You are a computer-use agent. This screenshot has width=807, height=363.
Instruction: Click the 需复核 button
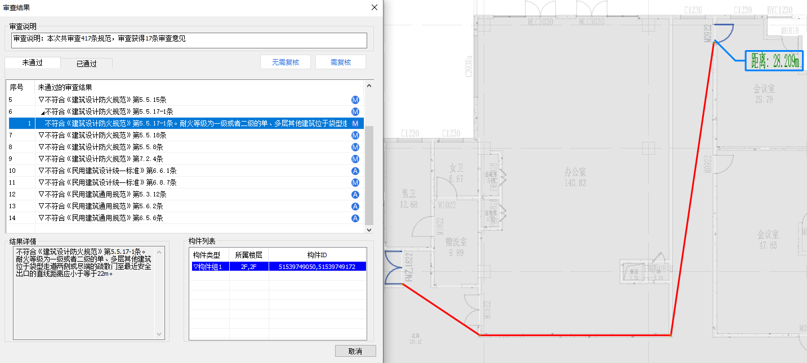pyautogui.click(x=340, y=62)
